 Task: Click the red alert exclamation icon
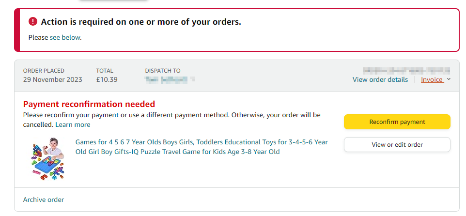[33, 22]
